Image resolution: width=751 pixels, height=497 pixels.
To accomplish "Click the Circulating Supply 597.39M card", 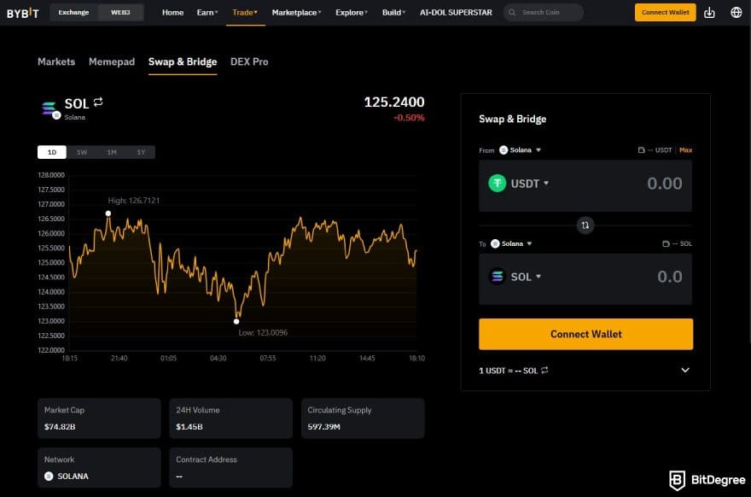I will pyautogui.click(x=363, y=418).
